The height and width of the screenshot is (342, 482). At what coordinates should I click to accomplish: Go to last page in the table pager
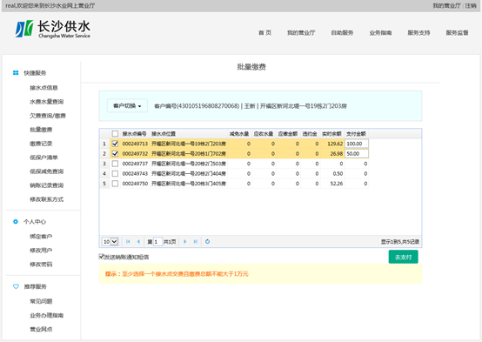tap(196, 241)
